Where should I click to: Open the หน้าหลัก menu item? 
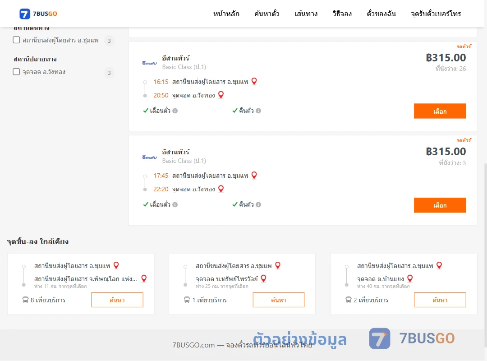[x=226, y=14]
